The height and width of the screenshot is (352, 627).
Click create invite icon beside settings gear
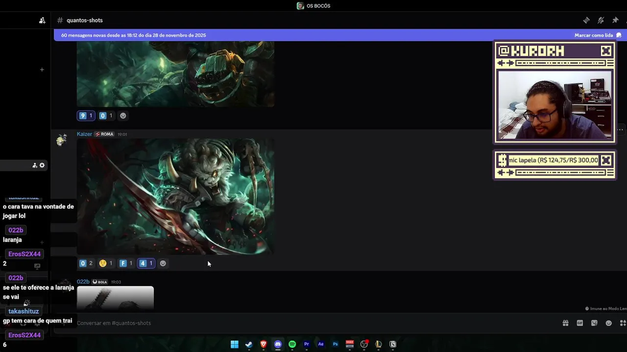(35, 165)
